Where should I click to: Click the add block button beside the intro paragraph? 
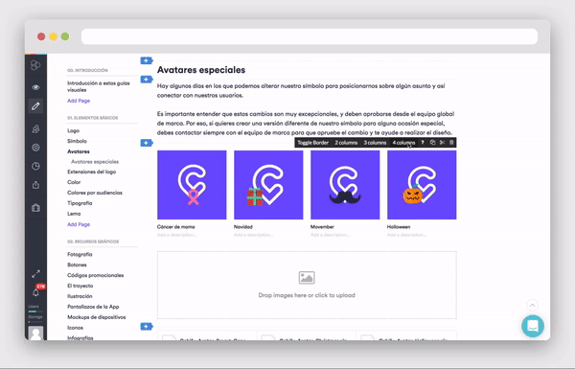(146, 80)
